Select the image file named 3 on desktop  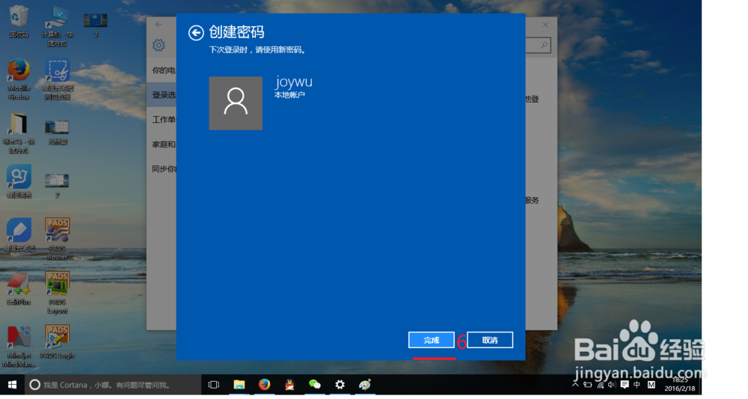coord(96,25)
